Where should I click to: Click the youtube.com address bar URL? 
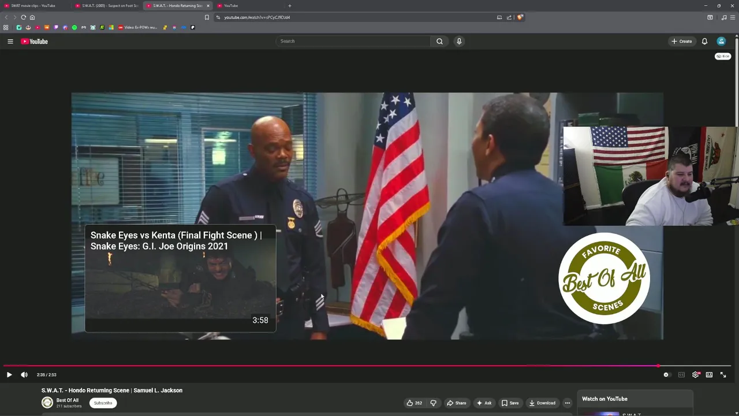tap(257, 17)
